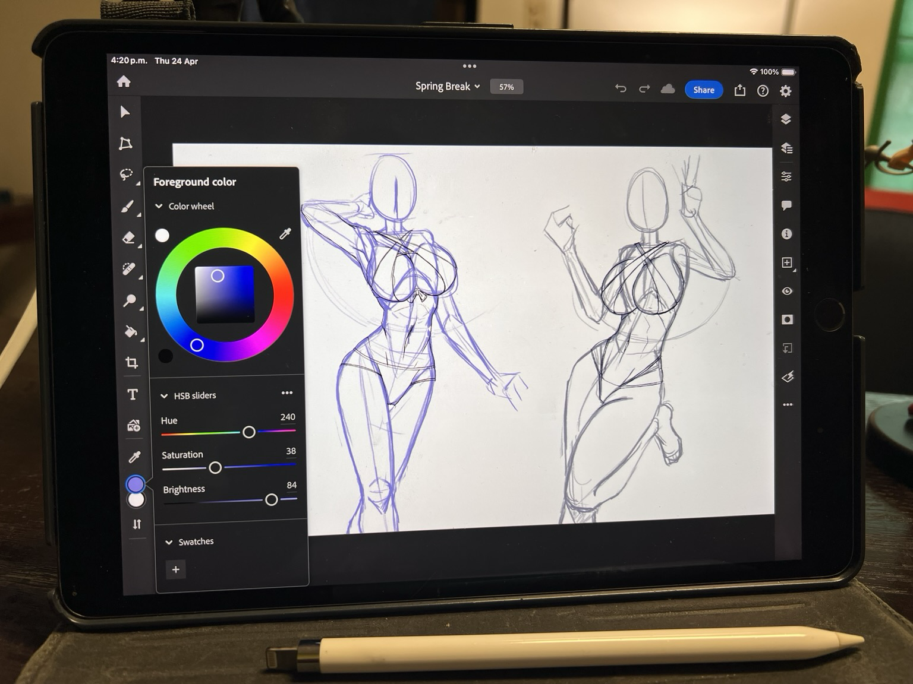Select the black preset color circle

(166, 356)
